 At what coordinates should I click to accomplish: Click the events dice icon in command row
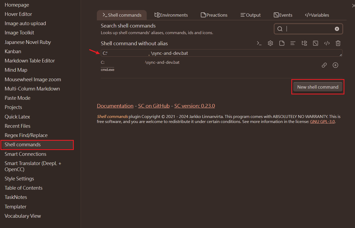[x=315, y=43]
